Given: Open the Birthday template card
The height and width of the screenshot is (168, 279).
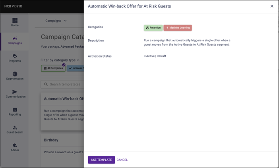Looking at the screenshot, I should click(62, 151).
